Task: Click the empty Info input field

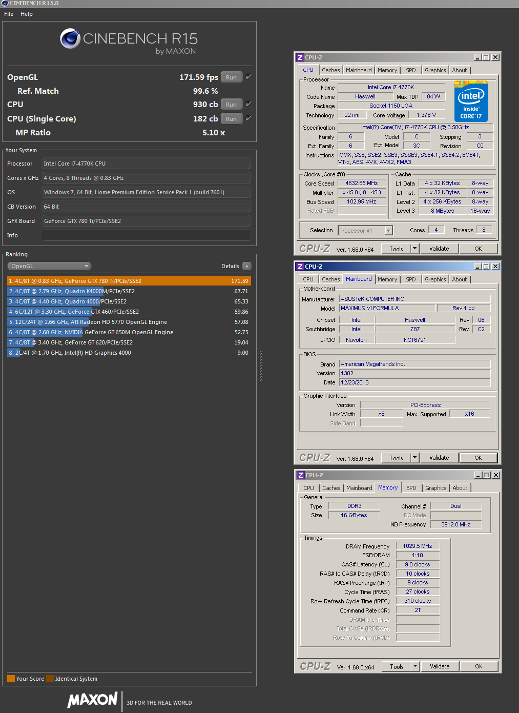Action: [x=146, y=235]
